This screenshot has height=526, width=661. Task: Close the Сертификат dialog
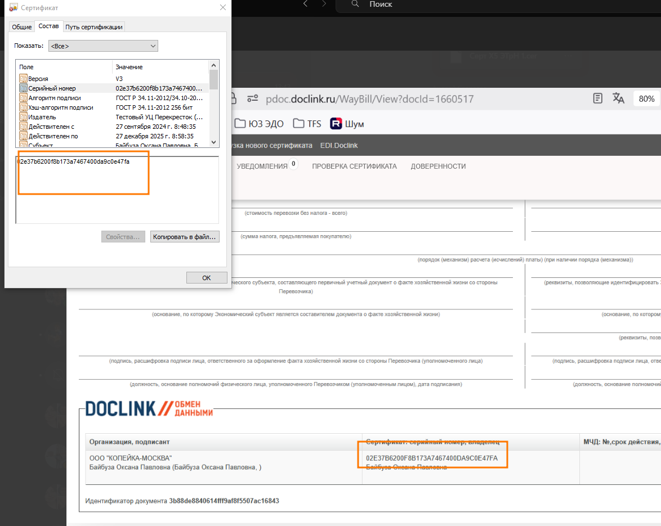click(x=223, y=7)
